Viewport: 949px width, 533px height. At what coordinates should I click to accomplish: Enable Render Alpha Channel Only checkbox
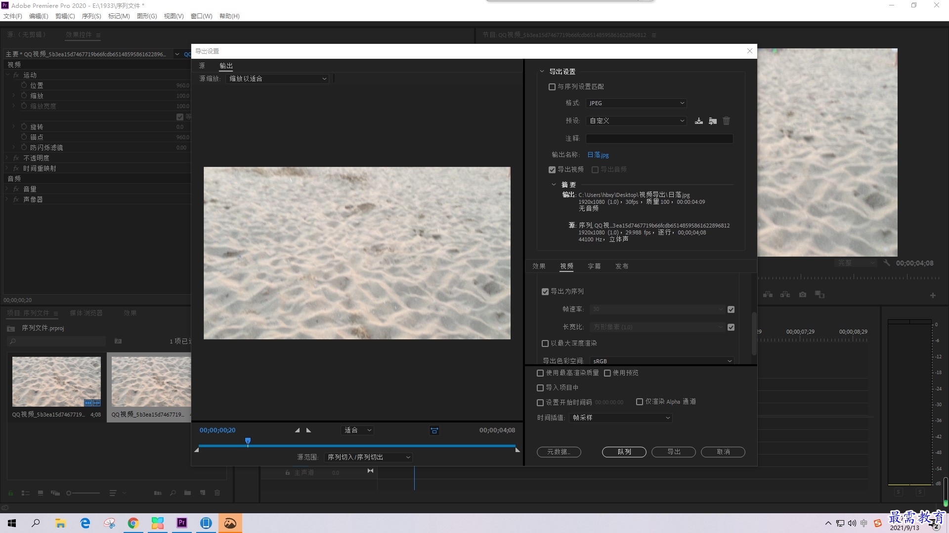(x=640, y=402)
